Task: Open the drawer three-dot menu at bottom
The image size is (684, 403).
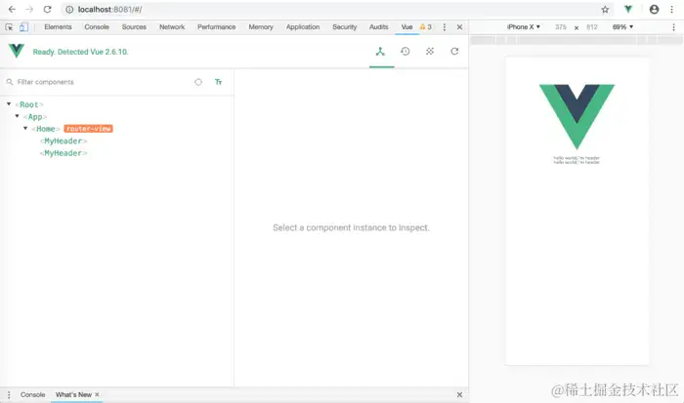Action: coord(9,395)
